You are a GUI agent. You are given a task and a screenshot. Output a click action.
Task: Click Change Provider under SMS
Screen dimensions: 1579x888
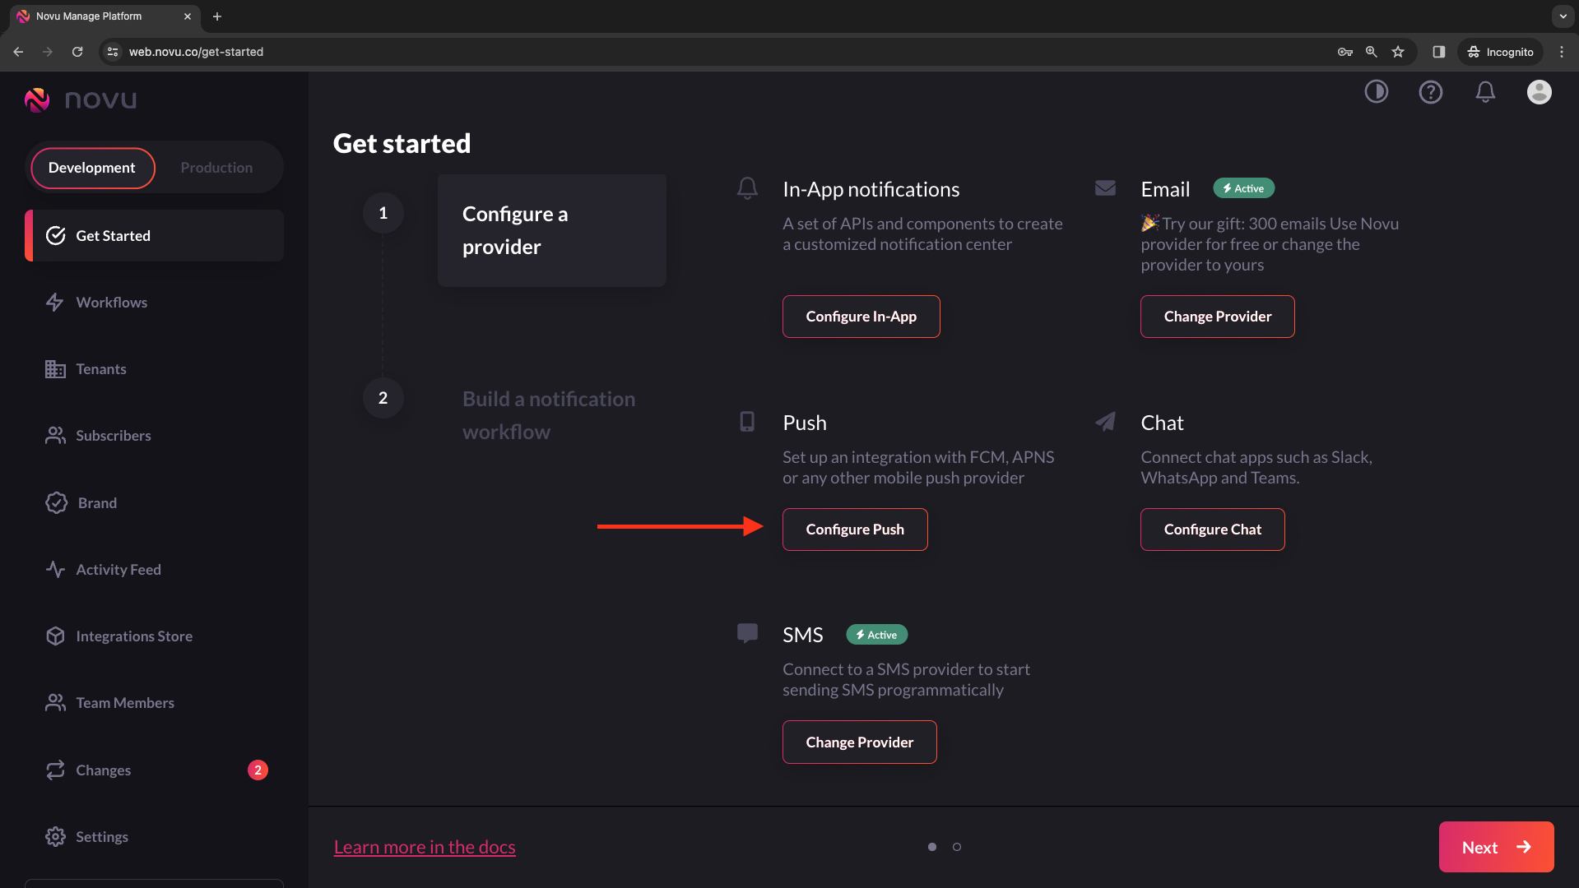pos(859,742)
